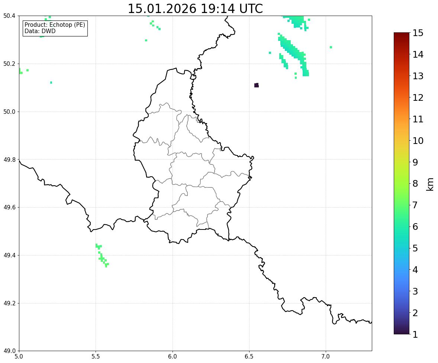Image resolution: width=438 pixels, height=363 pixels.
Task: Click colorbar tick label "10"
Action: pos(418,141)
